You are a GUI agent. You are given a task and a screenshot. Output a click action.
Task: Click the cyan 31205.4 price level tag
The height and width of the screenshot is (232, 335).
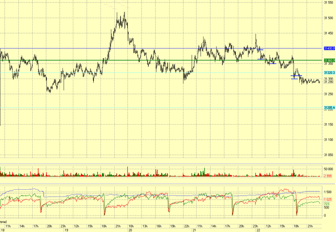pos(330,108)
